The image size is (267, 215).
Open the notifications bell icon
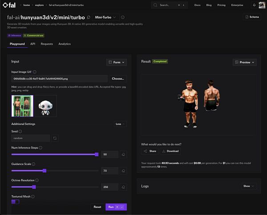(x=254, y=5)
